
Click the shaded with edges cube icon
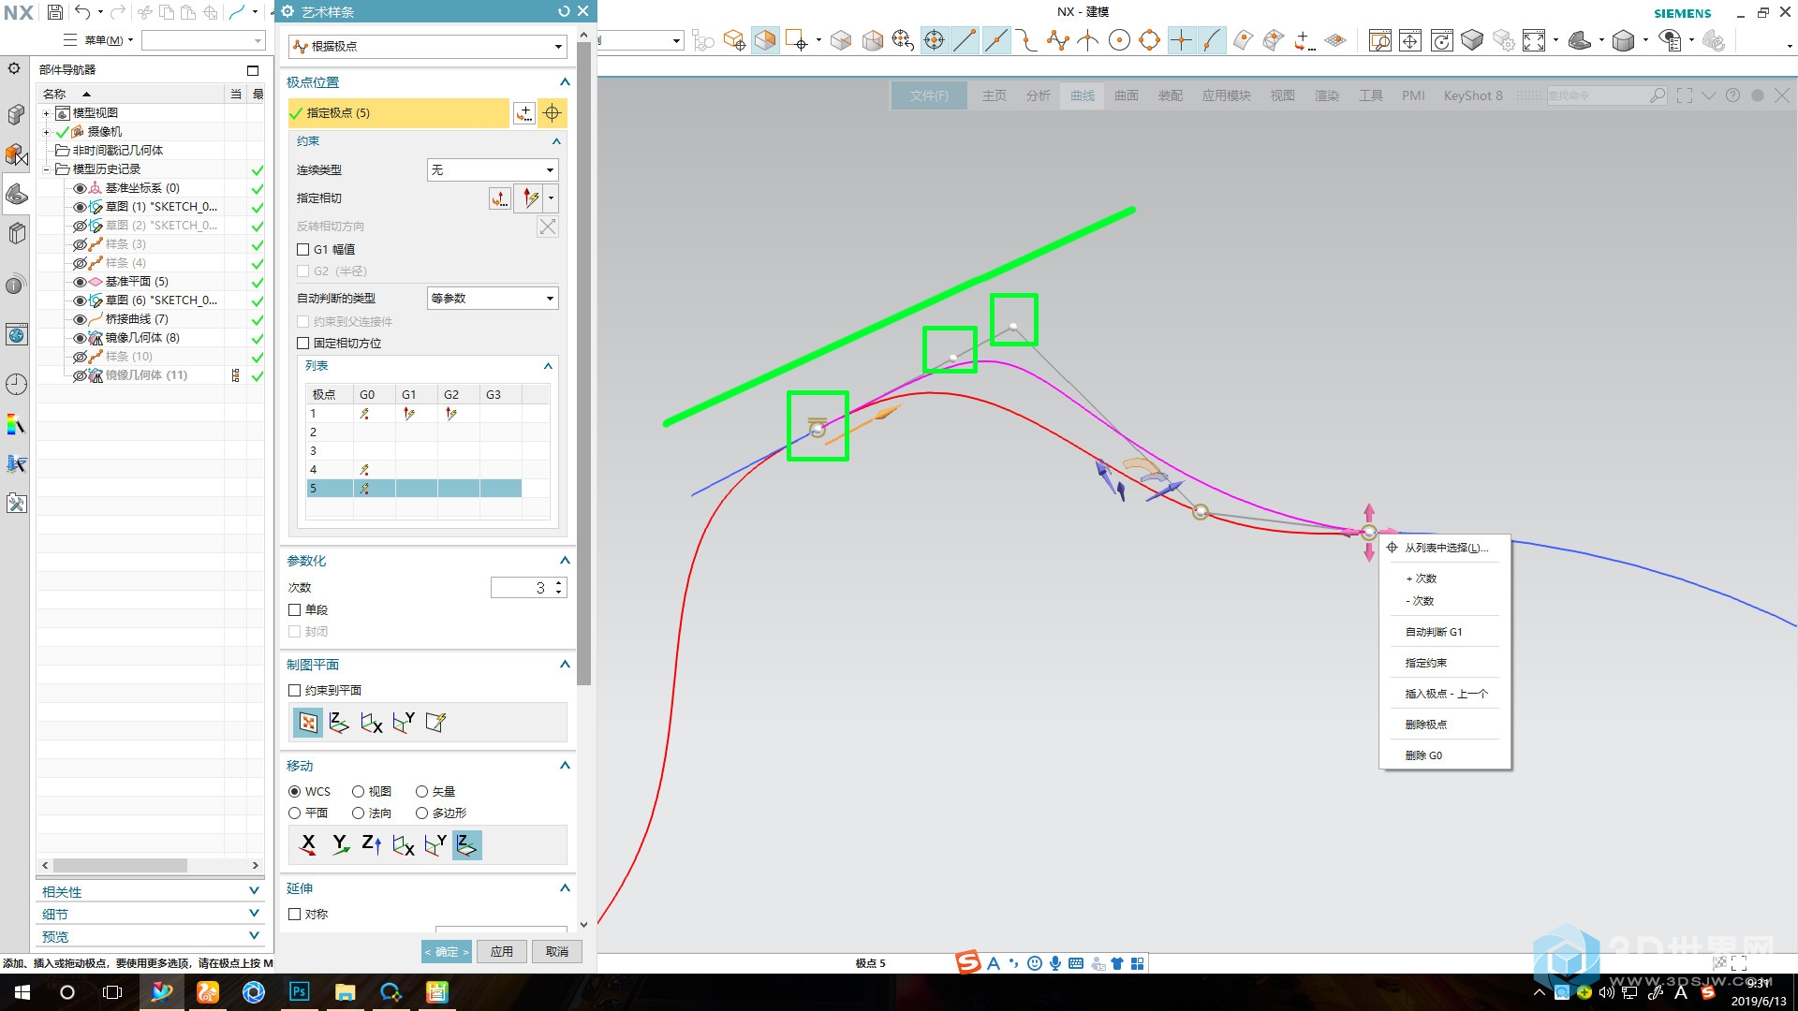click(x=1624, y=40)
